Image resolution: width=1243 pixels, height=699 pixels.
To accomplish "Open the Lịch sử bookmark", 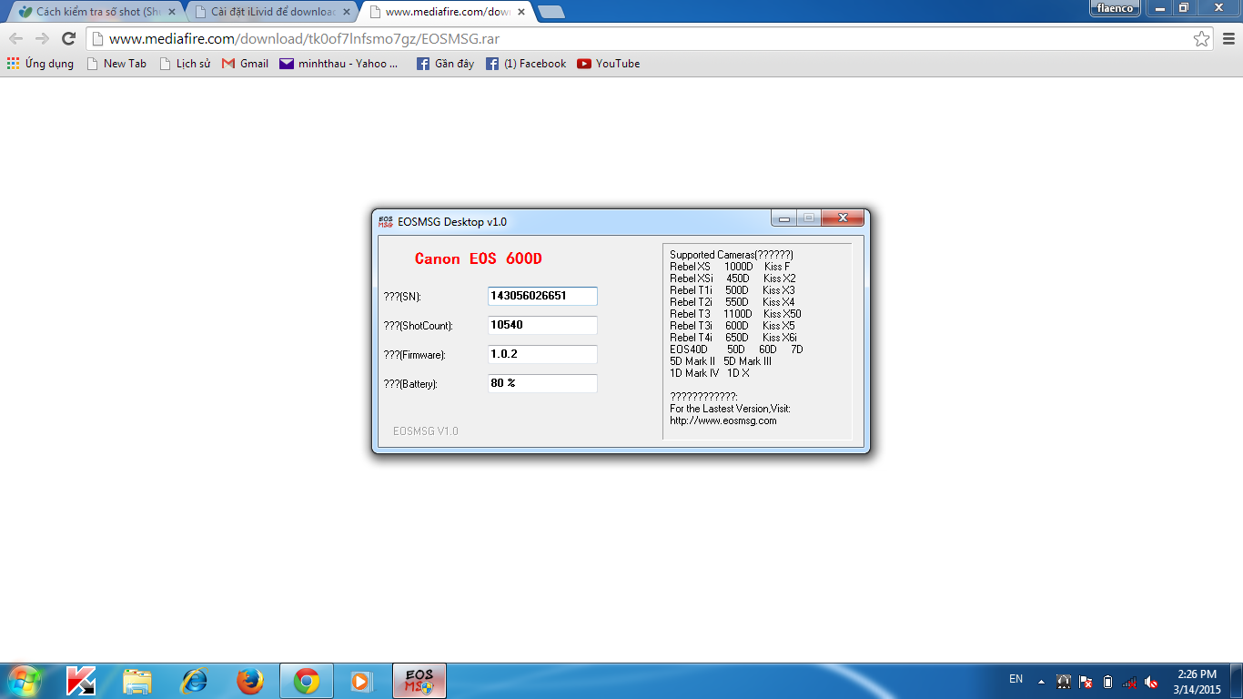I will click(185, 64).
